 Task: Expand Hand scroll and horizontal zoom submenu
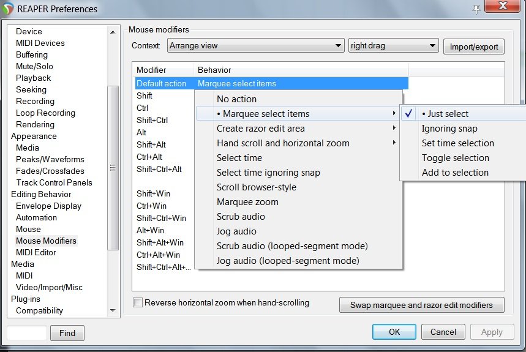pos(394,143)
